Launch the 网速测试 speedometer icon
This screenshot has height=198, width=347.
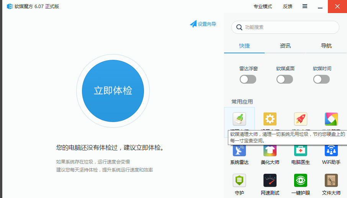pos(270,180)
